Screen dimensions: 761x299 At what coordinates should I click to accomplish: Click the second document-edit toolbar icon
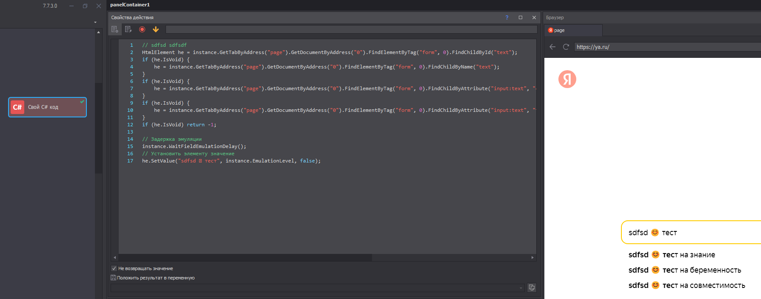coord(128,29)
